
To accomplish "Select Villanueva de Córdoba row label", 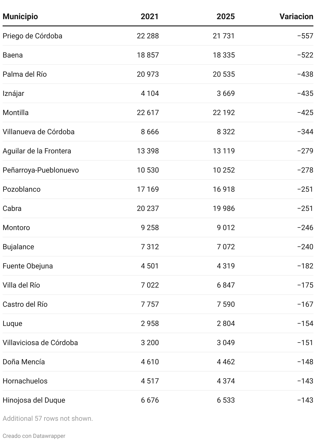I will (38, 132).
